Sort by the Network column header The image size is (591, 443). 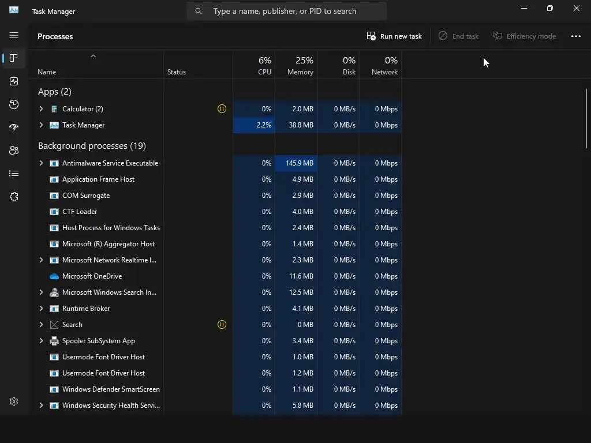click(x=381, y=65)
